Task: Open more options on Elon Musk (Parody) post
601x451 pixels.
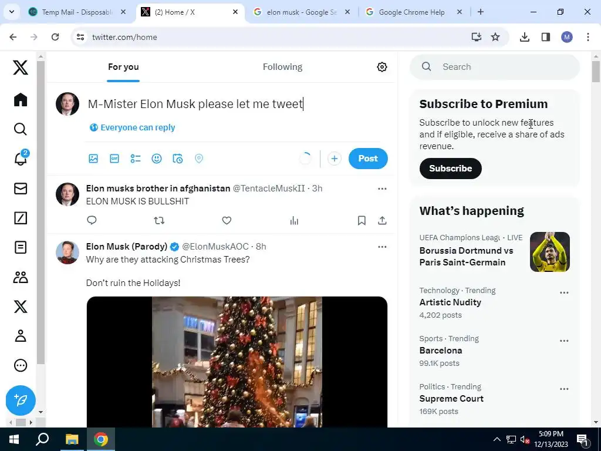Action: click(382, 247)
